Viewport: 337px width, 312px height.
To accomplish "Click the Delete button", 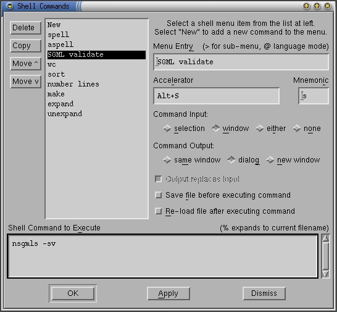I will point(25,28).
